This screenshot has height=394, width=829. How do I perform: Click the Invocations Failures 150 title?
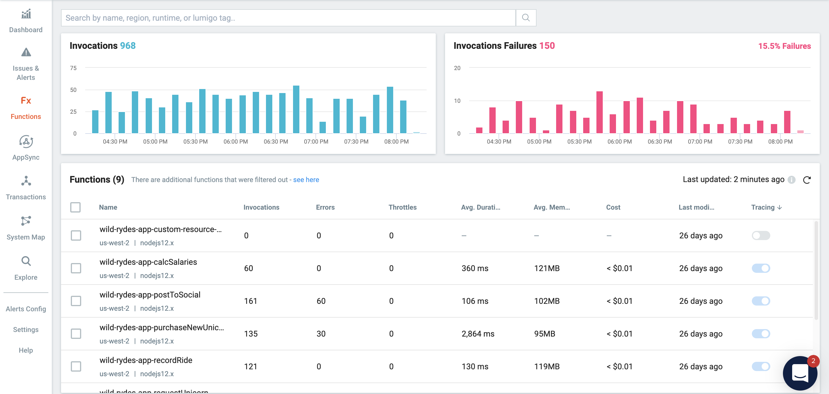[x=504, y=46]
